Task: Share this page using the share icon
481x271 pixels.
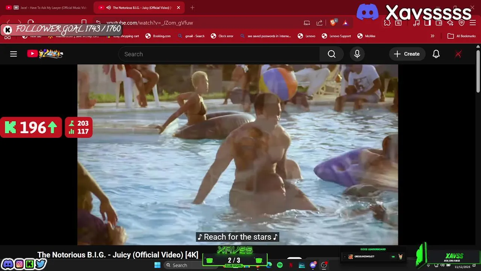Action: pyautogui.click(x=319, y=23)
